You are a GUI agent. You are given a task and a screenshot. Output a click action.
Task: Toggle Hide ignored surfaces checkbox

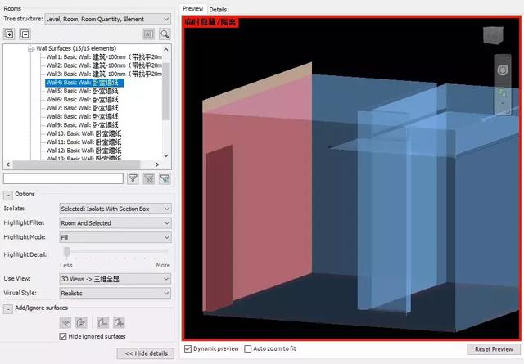63,336
